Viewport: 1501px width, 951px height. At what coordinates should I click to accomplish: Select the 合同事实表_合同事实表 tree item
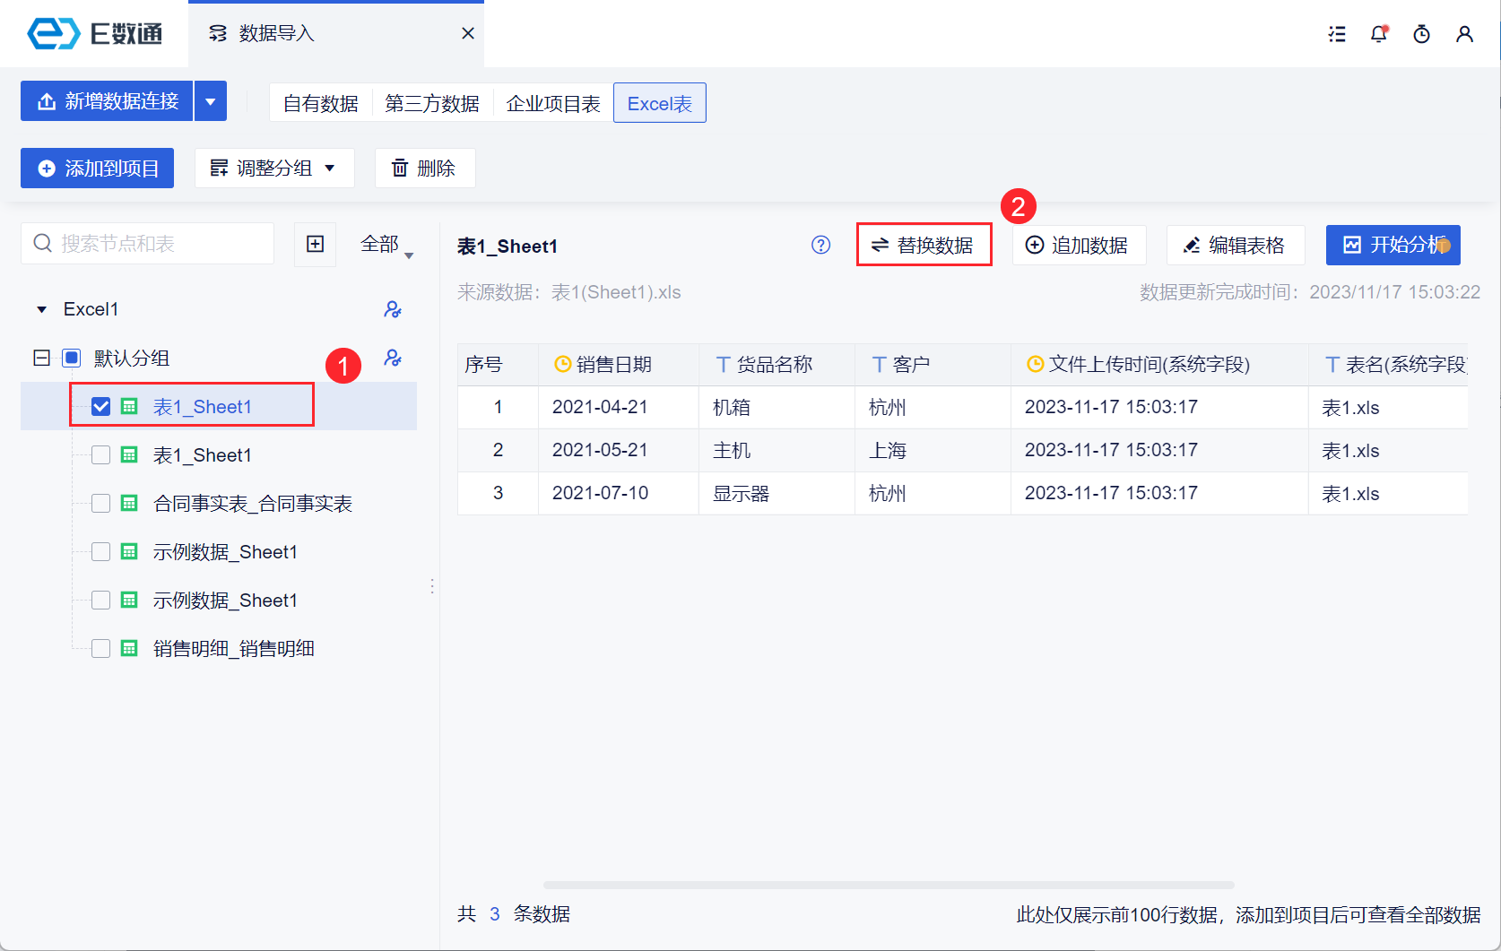pyautogui.click(x=252, y=504)
